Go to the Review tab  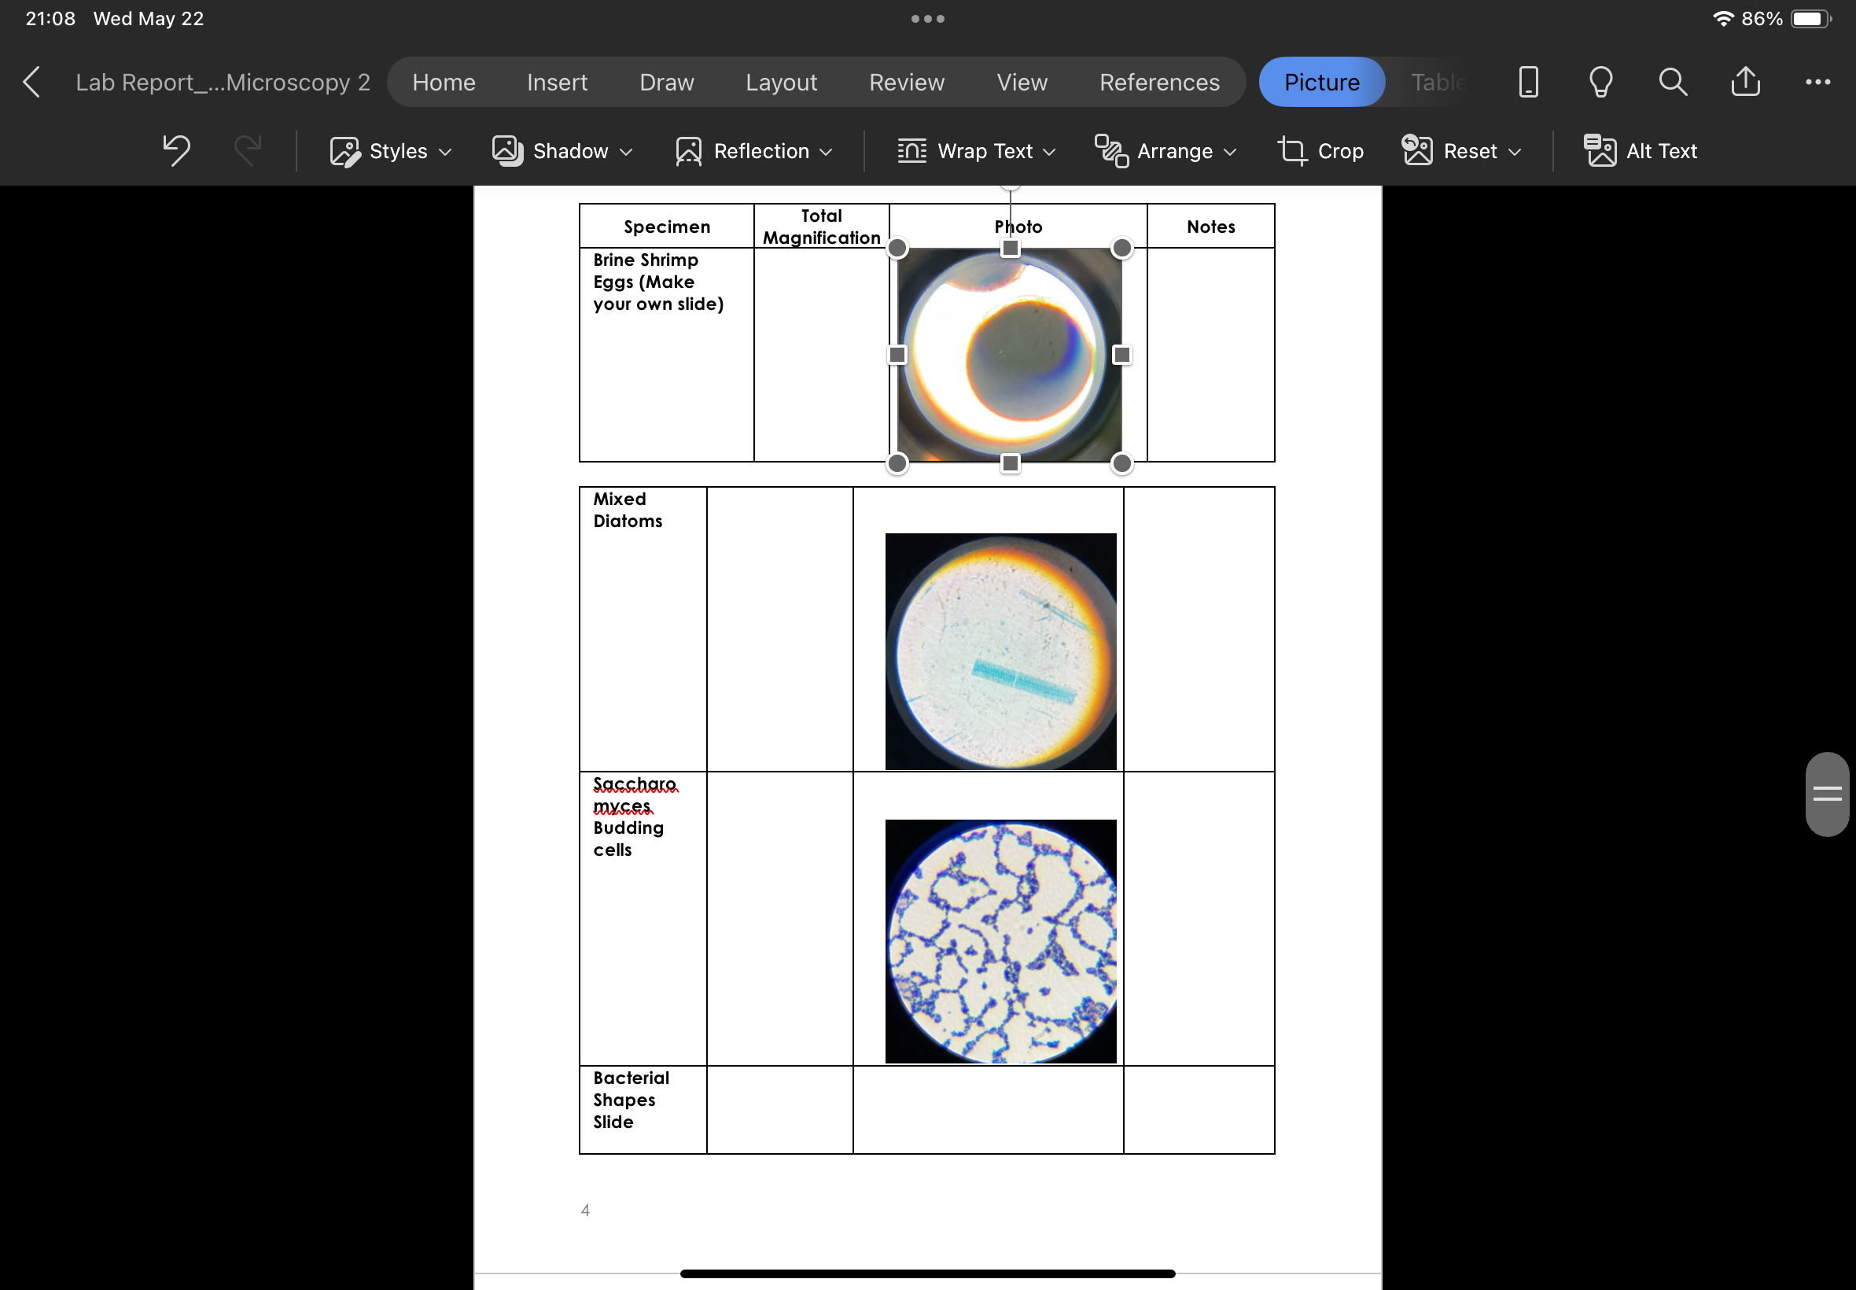[x=907, y=83]
